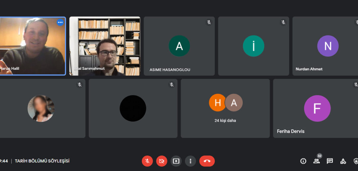Viewport: 358px width, 171px height.
Task: Leave the call with the red hang-up button
Action: click(207, 161)
